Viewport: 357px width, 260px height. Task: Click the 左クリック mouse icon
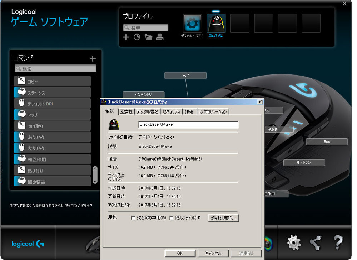click(x=21, y=147)
